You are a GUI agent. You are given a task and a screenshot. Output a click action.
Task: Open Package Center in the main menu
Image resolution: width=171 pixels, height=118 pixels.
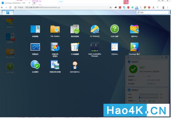134,29
